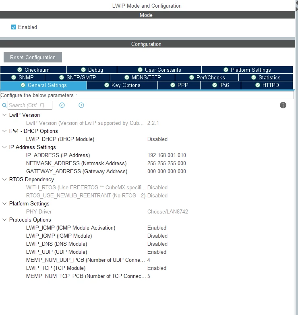The height and width of the screenshot is (315, 298).
Task: Open the Platform Settings tab
Action: point(247,70)
